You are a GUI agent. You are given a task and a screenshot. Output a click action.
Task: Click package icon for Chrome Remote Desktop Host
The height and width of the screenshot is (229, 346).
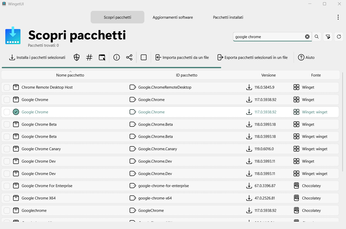coord(16,87)
